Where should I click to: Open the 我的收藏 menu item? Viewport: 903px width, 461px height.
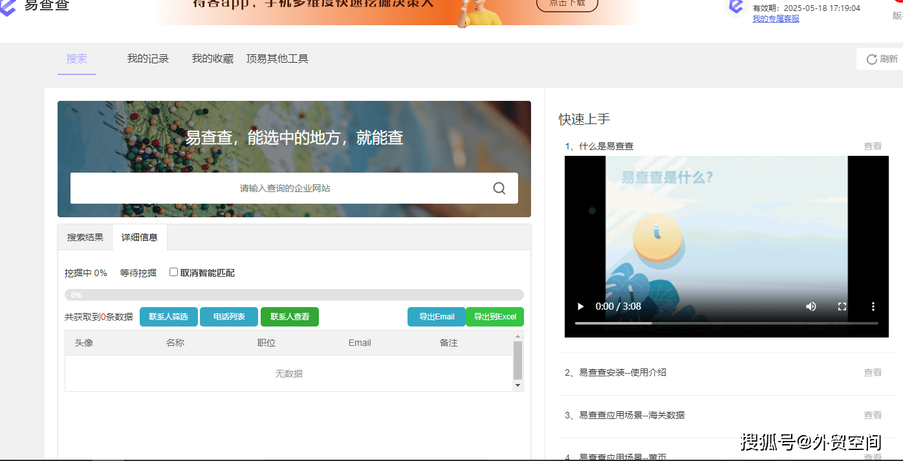tap(212, 59)
